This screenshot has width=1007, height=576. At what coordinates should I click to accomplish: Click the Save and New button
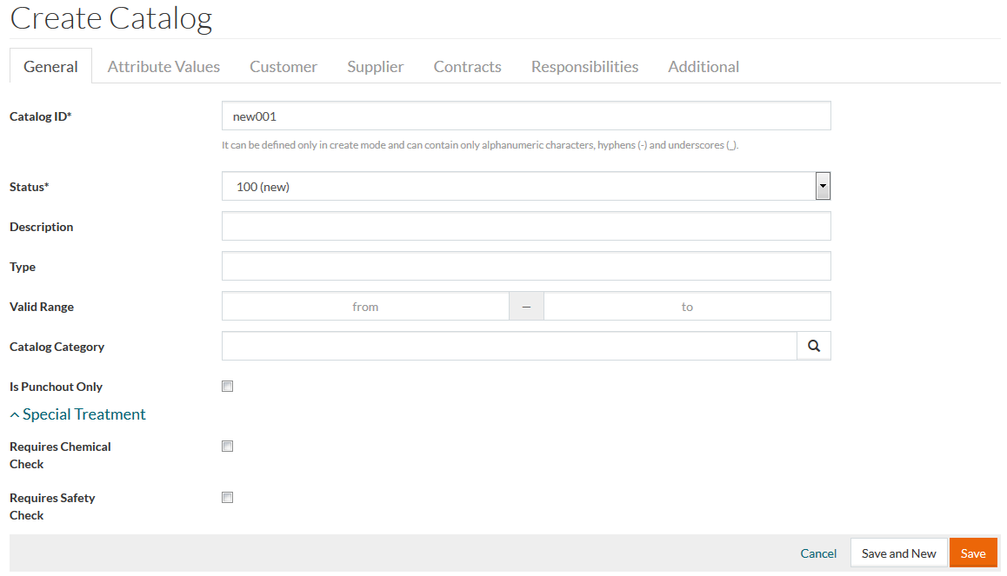(898, 553)
